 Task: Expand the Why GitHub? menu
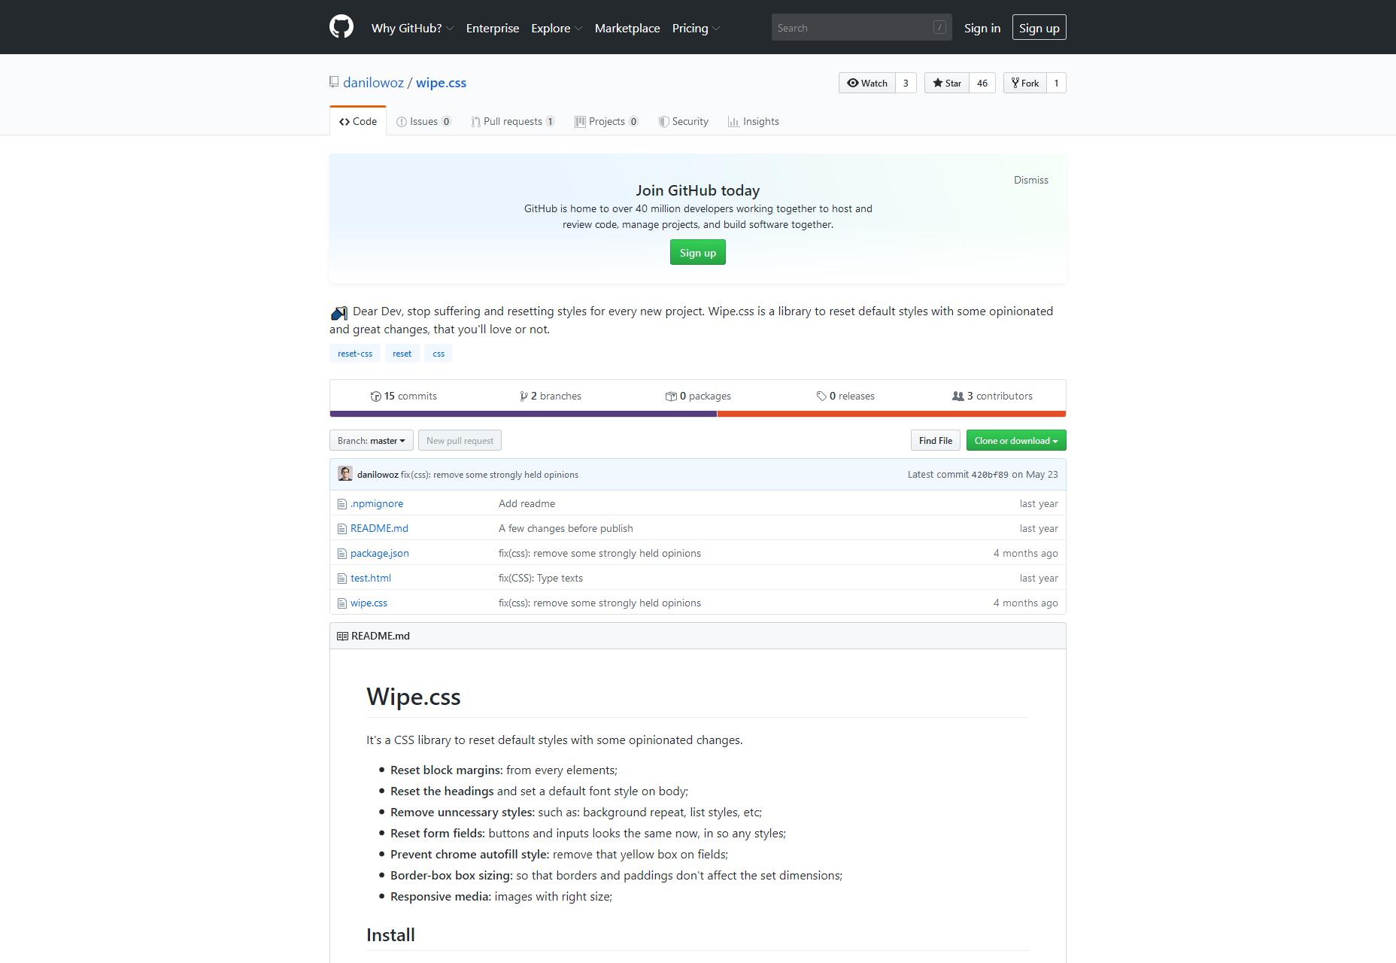[412, 28]
